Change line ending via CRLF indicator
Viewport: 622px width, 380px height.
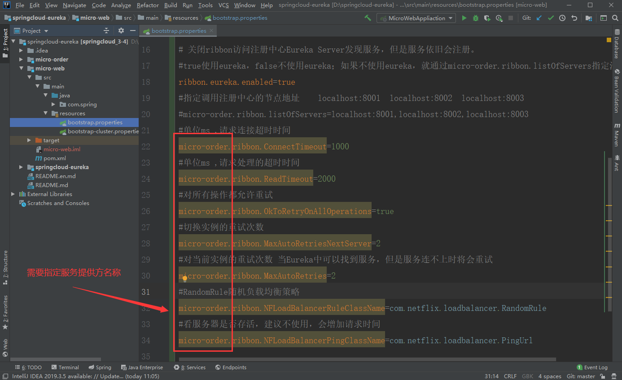(x=510, y=376)
